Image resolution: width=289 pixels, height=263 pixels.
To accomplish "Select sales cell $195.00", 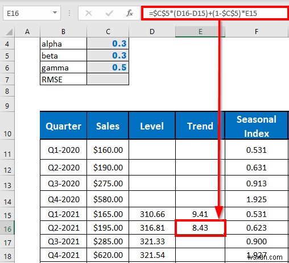I will (108, 228).
